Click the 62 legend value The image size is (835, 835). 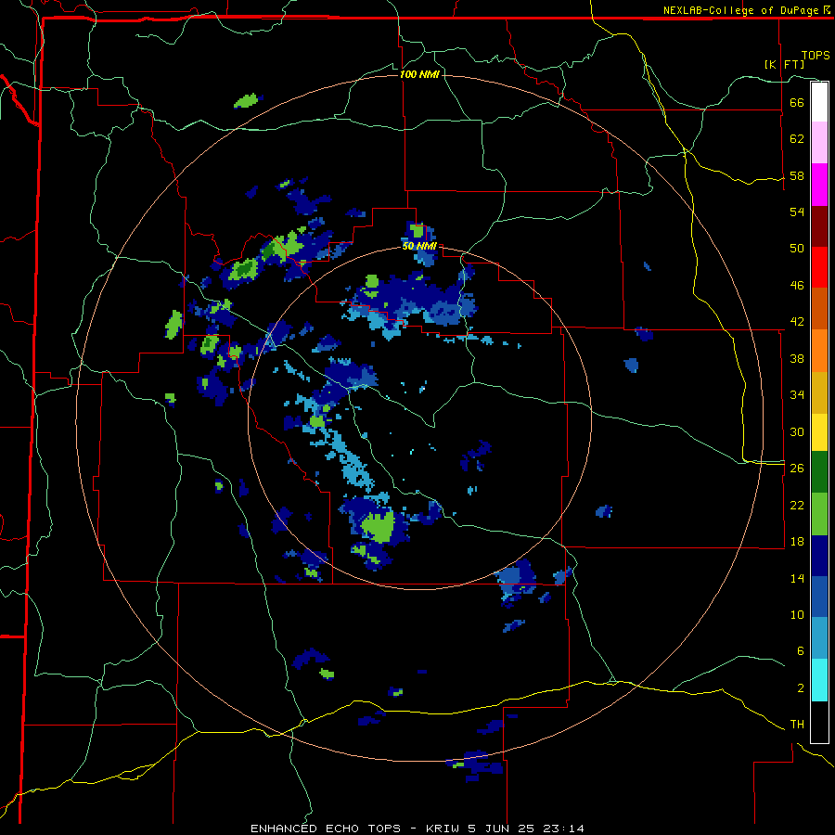click(797, 138)
